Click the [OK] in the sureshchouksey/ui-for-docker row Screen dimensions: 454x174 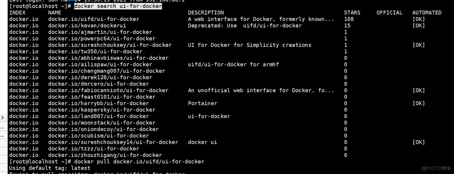point(419,45)
